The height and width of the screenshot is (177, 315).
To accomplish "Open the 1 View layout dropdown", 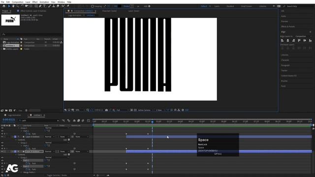I will (160, 110).
